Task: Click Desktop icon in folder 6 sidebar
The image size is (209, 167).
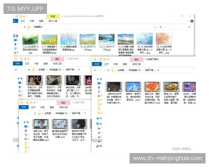Action: [x=99, y=83]
